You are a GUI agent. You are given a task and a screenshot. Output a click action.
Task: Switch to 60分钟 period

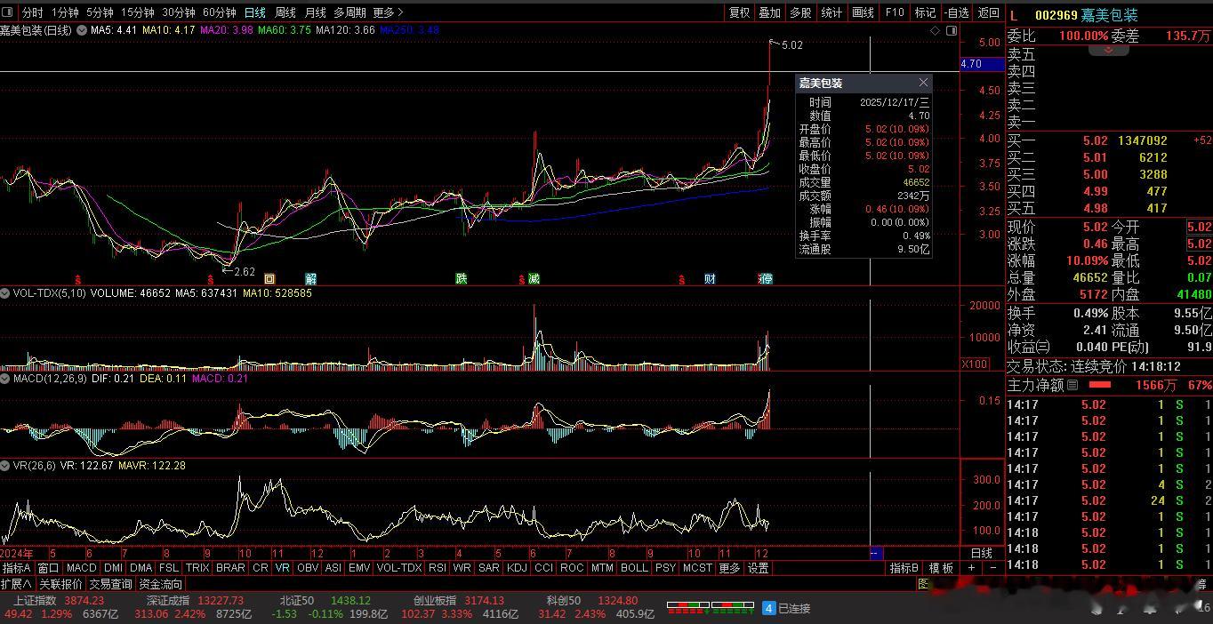pyautogui.click(x=220, y=12)
